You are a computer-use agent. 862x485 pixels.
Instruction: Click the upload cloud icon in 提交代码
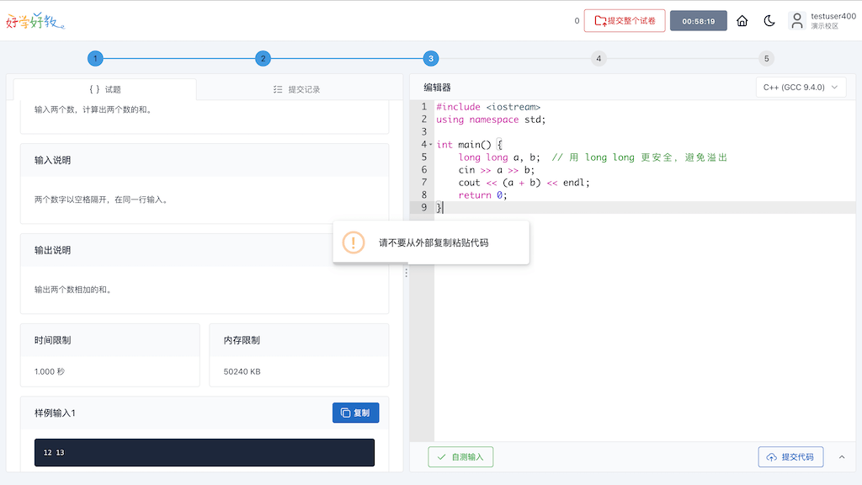pyautogui.click(x=771, y=456)
